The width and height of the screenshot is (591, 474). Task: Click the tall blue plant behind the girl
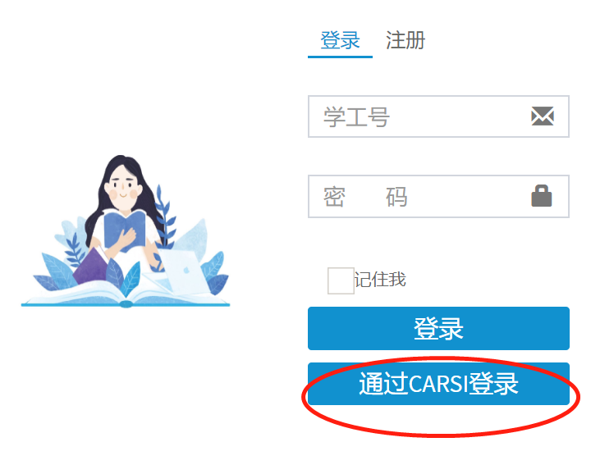click(165, 215)
